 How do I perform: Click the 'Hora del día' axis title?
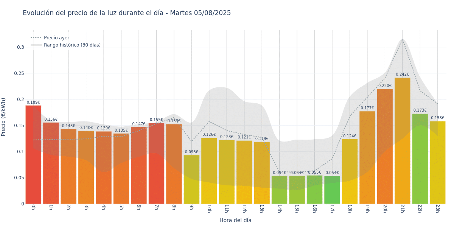click(235, 220)
